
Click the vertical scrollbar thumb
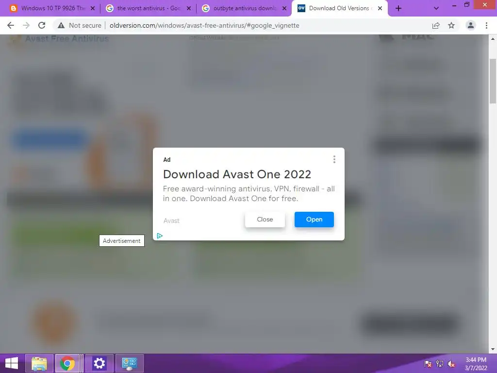tap(493, 81)
